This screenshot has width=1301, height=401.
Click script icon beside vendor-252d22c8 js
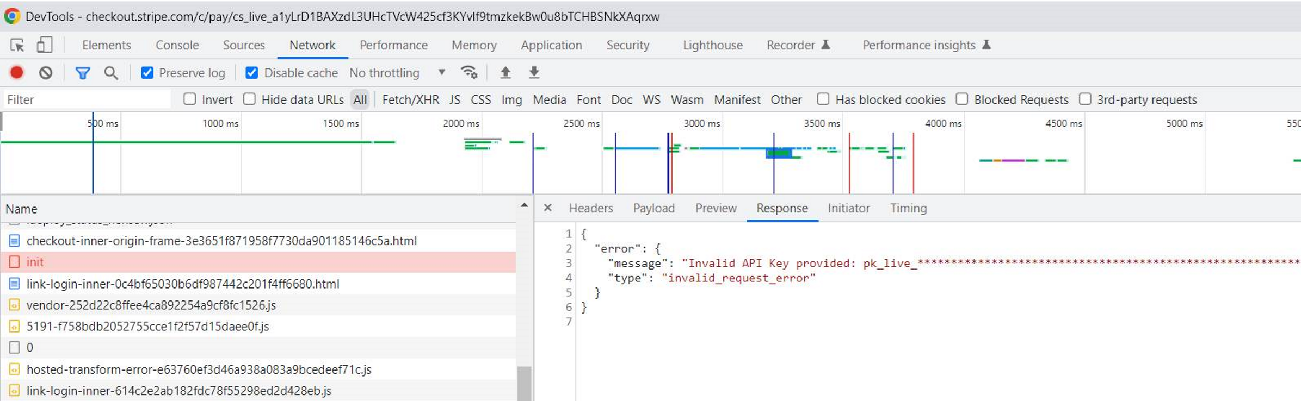[x=14, y=305]
